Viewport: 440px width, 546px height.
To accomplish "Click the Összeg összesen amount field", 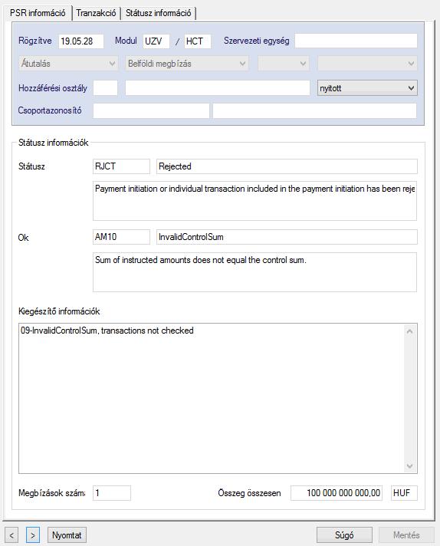I will pos(337,493).
